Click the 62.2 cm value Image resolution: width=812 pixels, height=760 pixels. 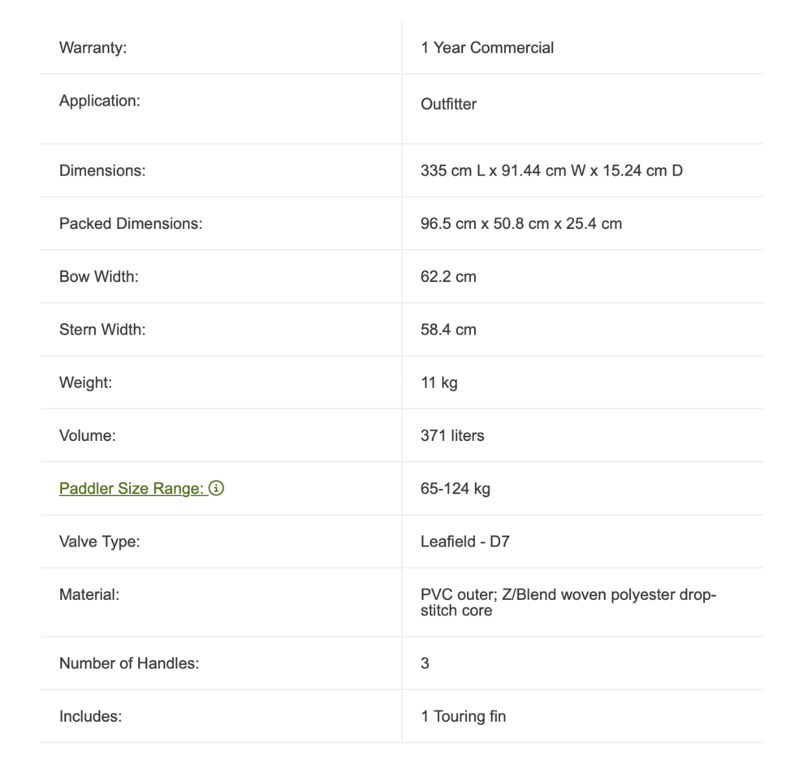point(448,277)
